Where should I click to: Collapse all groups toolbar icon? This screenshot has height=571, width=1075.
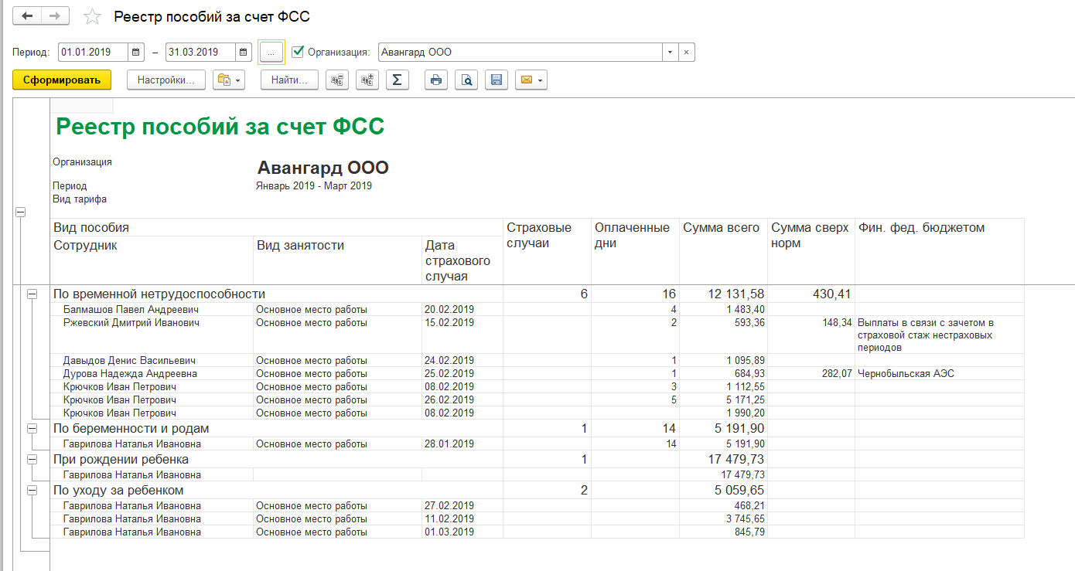337,80
